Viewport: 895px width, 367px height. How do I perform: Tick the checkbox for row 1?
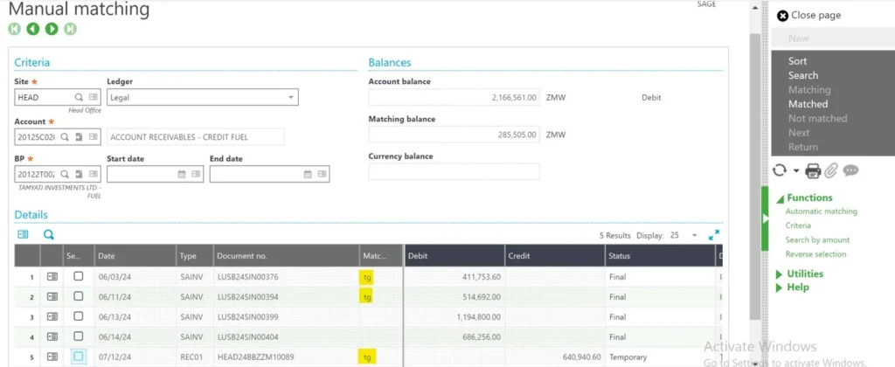click(x=79, y=276)
